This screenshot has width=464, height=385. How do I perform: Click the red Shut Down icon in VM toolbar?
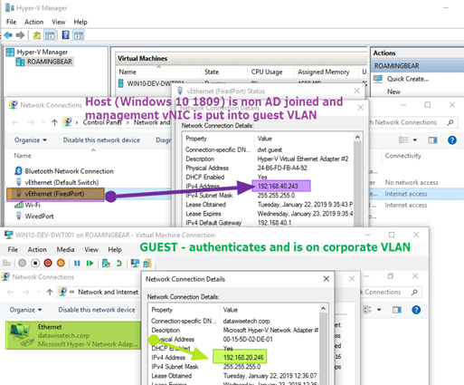(48, 263)
